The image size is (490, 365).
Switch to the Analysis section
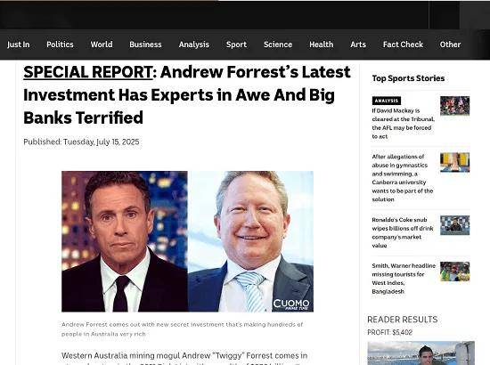tap(193, 45)
